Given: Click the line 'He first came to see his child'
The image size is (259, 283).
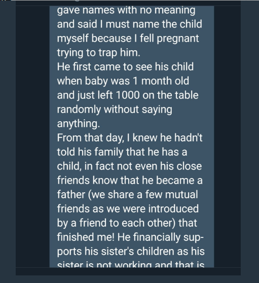Looking at the screenshot, I should (125, 66).
